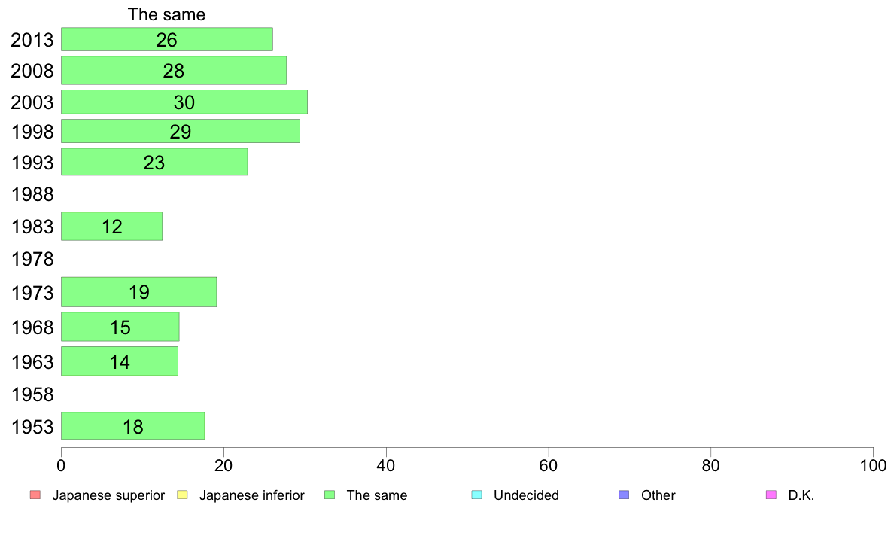Viewport: 894px width, 554px height.
Task: Click the 'The same' column title
Action: point(166,14)
